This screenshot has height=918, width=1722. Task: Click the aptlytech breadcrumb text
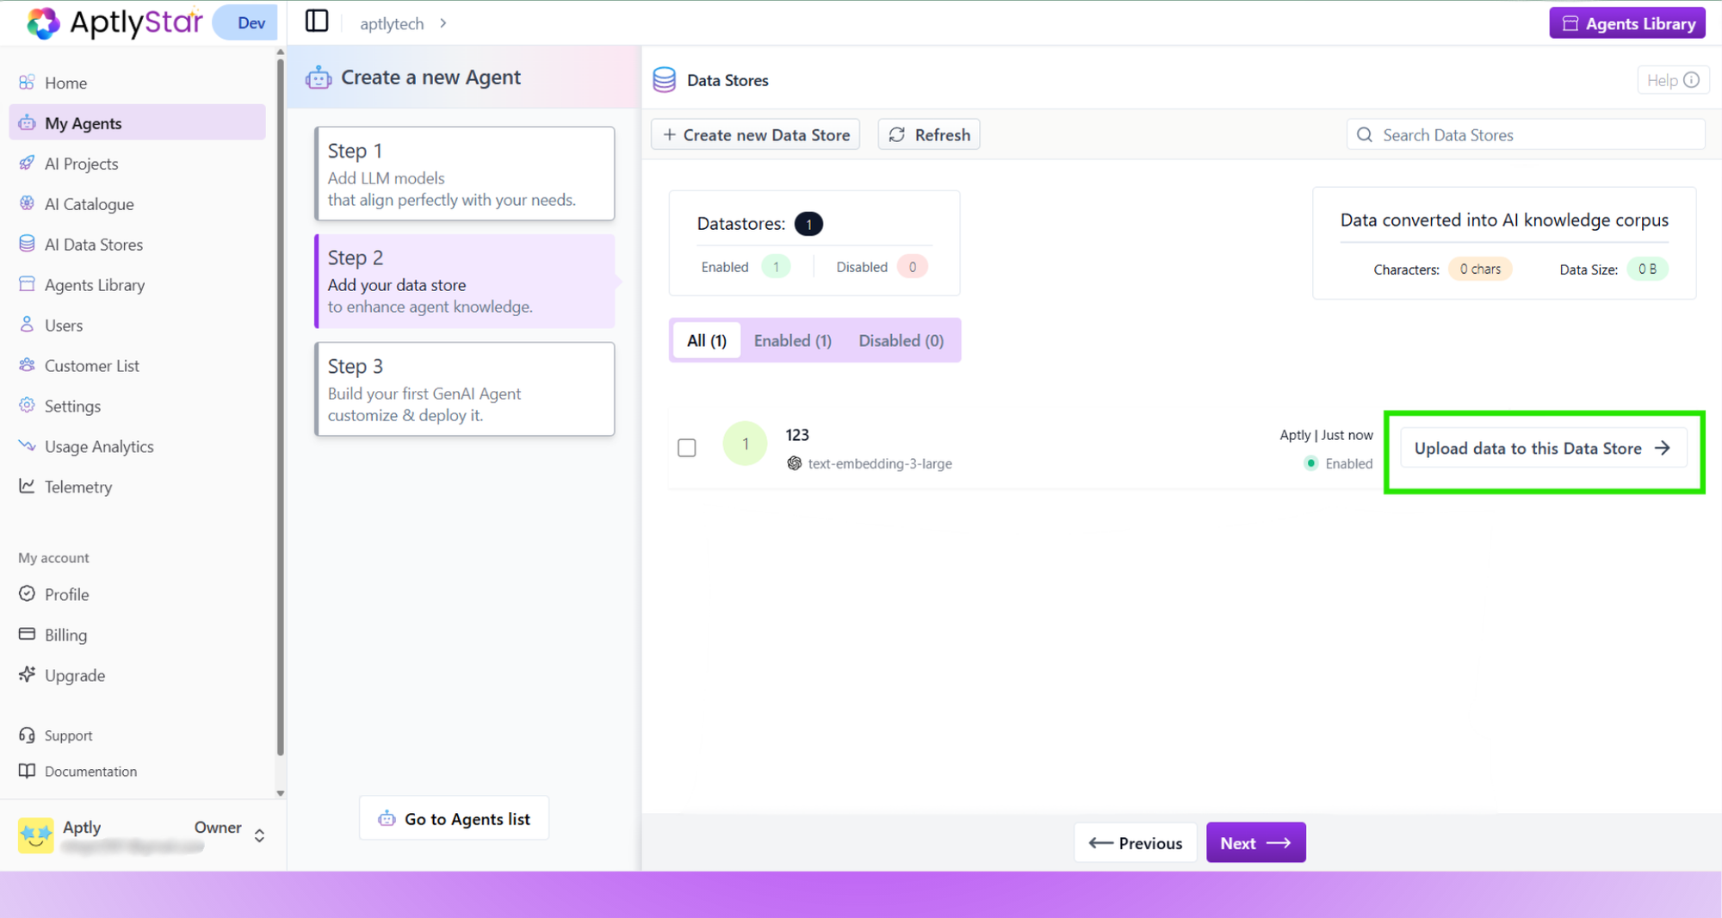click(392, 24)
